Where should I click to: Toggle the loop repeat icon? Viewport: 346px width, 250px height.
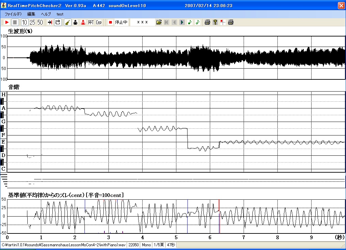tap(58, 22)
